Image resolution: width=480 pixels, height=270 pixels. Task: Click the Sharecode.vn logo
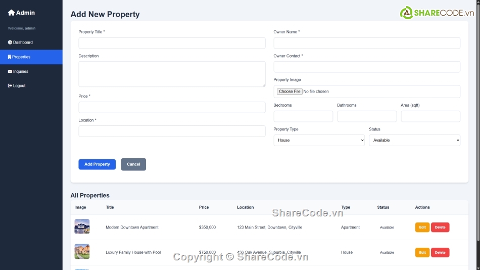click(x=437, y=13)
